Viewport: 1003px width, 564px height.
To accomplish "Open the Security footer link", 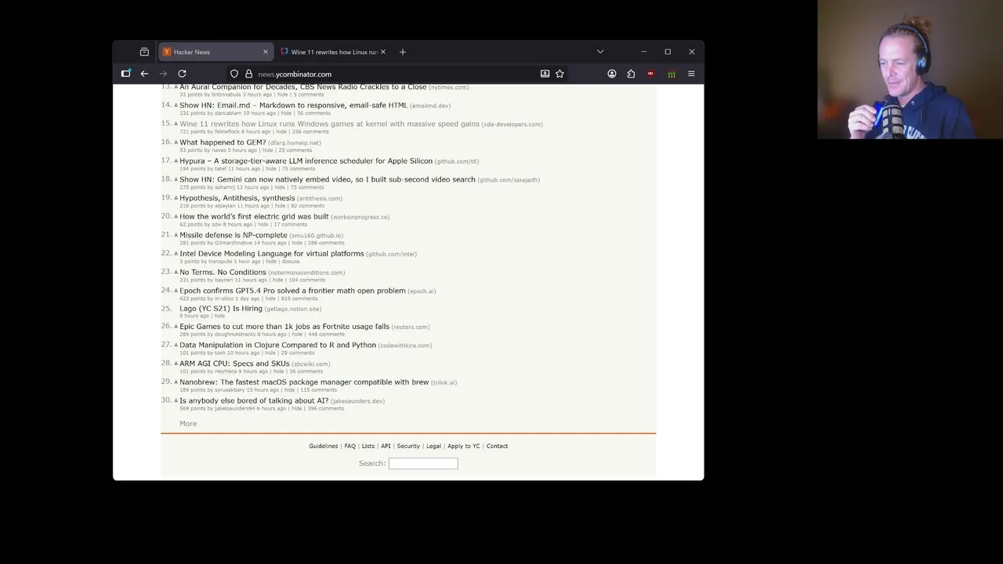I will [408, 446].
